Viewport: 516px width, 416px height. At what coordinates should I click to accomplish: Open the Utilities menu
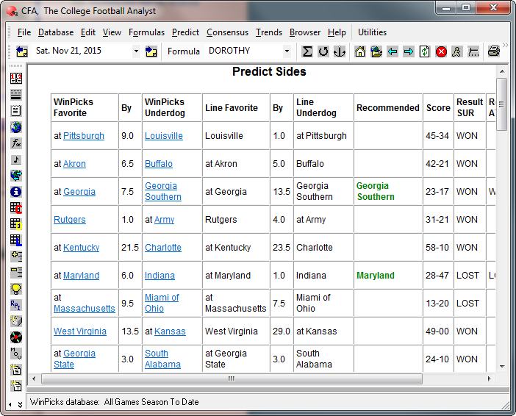[x=372, y=32]
